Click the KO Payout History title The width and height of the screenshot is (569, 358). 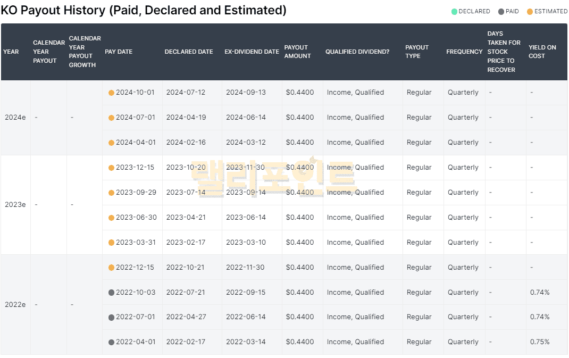pos(144,10)
